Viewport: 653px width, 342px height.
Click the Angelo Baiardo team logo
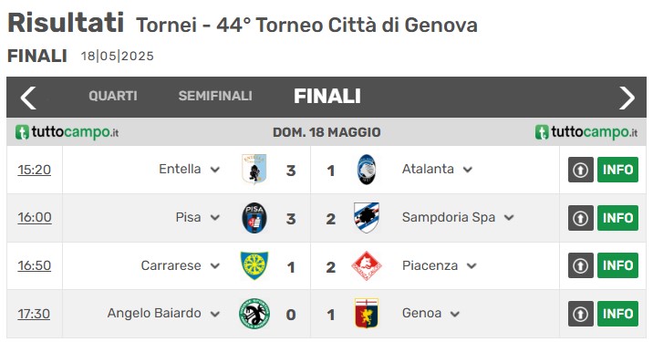(254, 314)
